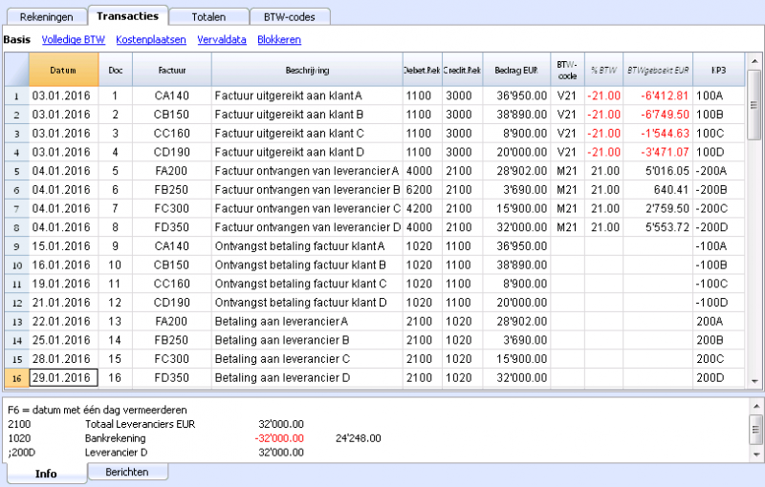Click the date 16.01.2016 cell
This screenshot has height=487, width=765.
pyautogui.click(x=64, y=265)
